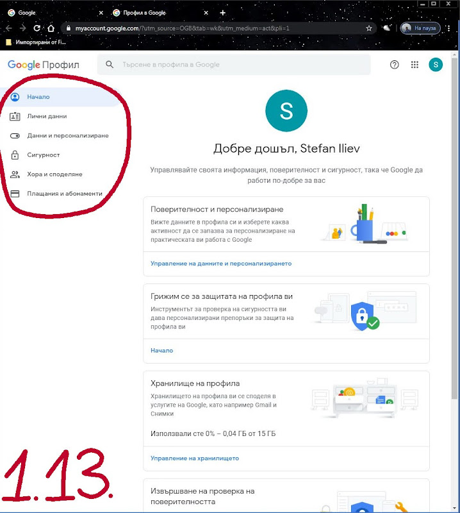This screenshot has width=460, height=513.
Task: Bookmark this page with the star icon
Action: (x=369, y=28)
